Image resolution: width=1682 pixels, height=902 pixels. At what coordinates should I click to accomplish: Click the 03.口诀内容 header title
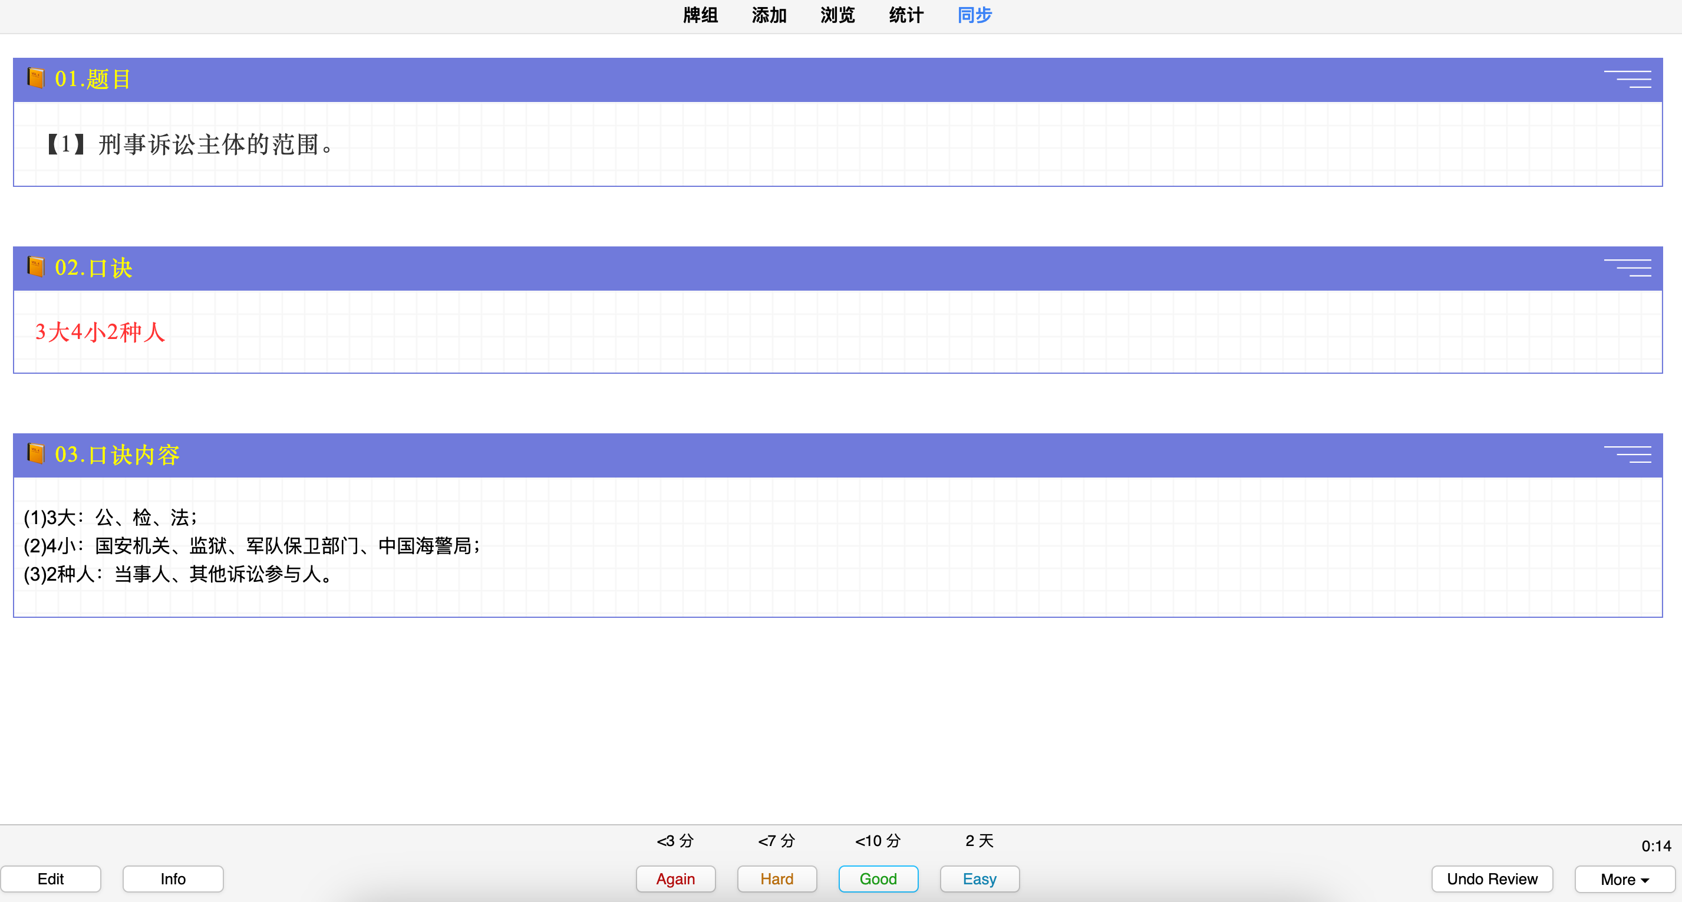coord(117,455)
